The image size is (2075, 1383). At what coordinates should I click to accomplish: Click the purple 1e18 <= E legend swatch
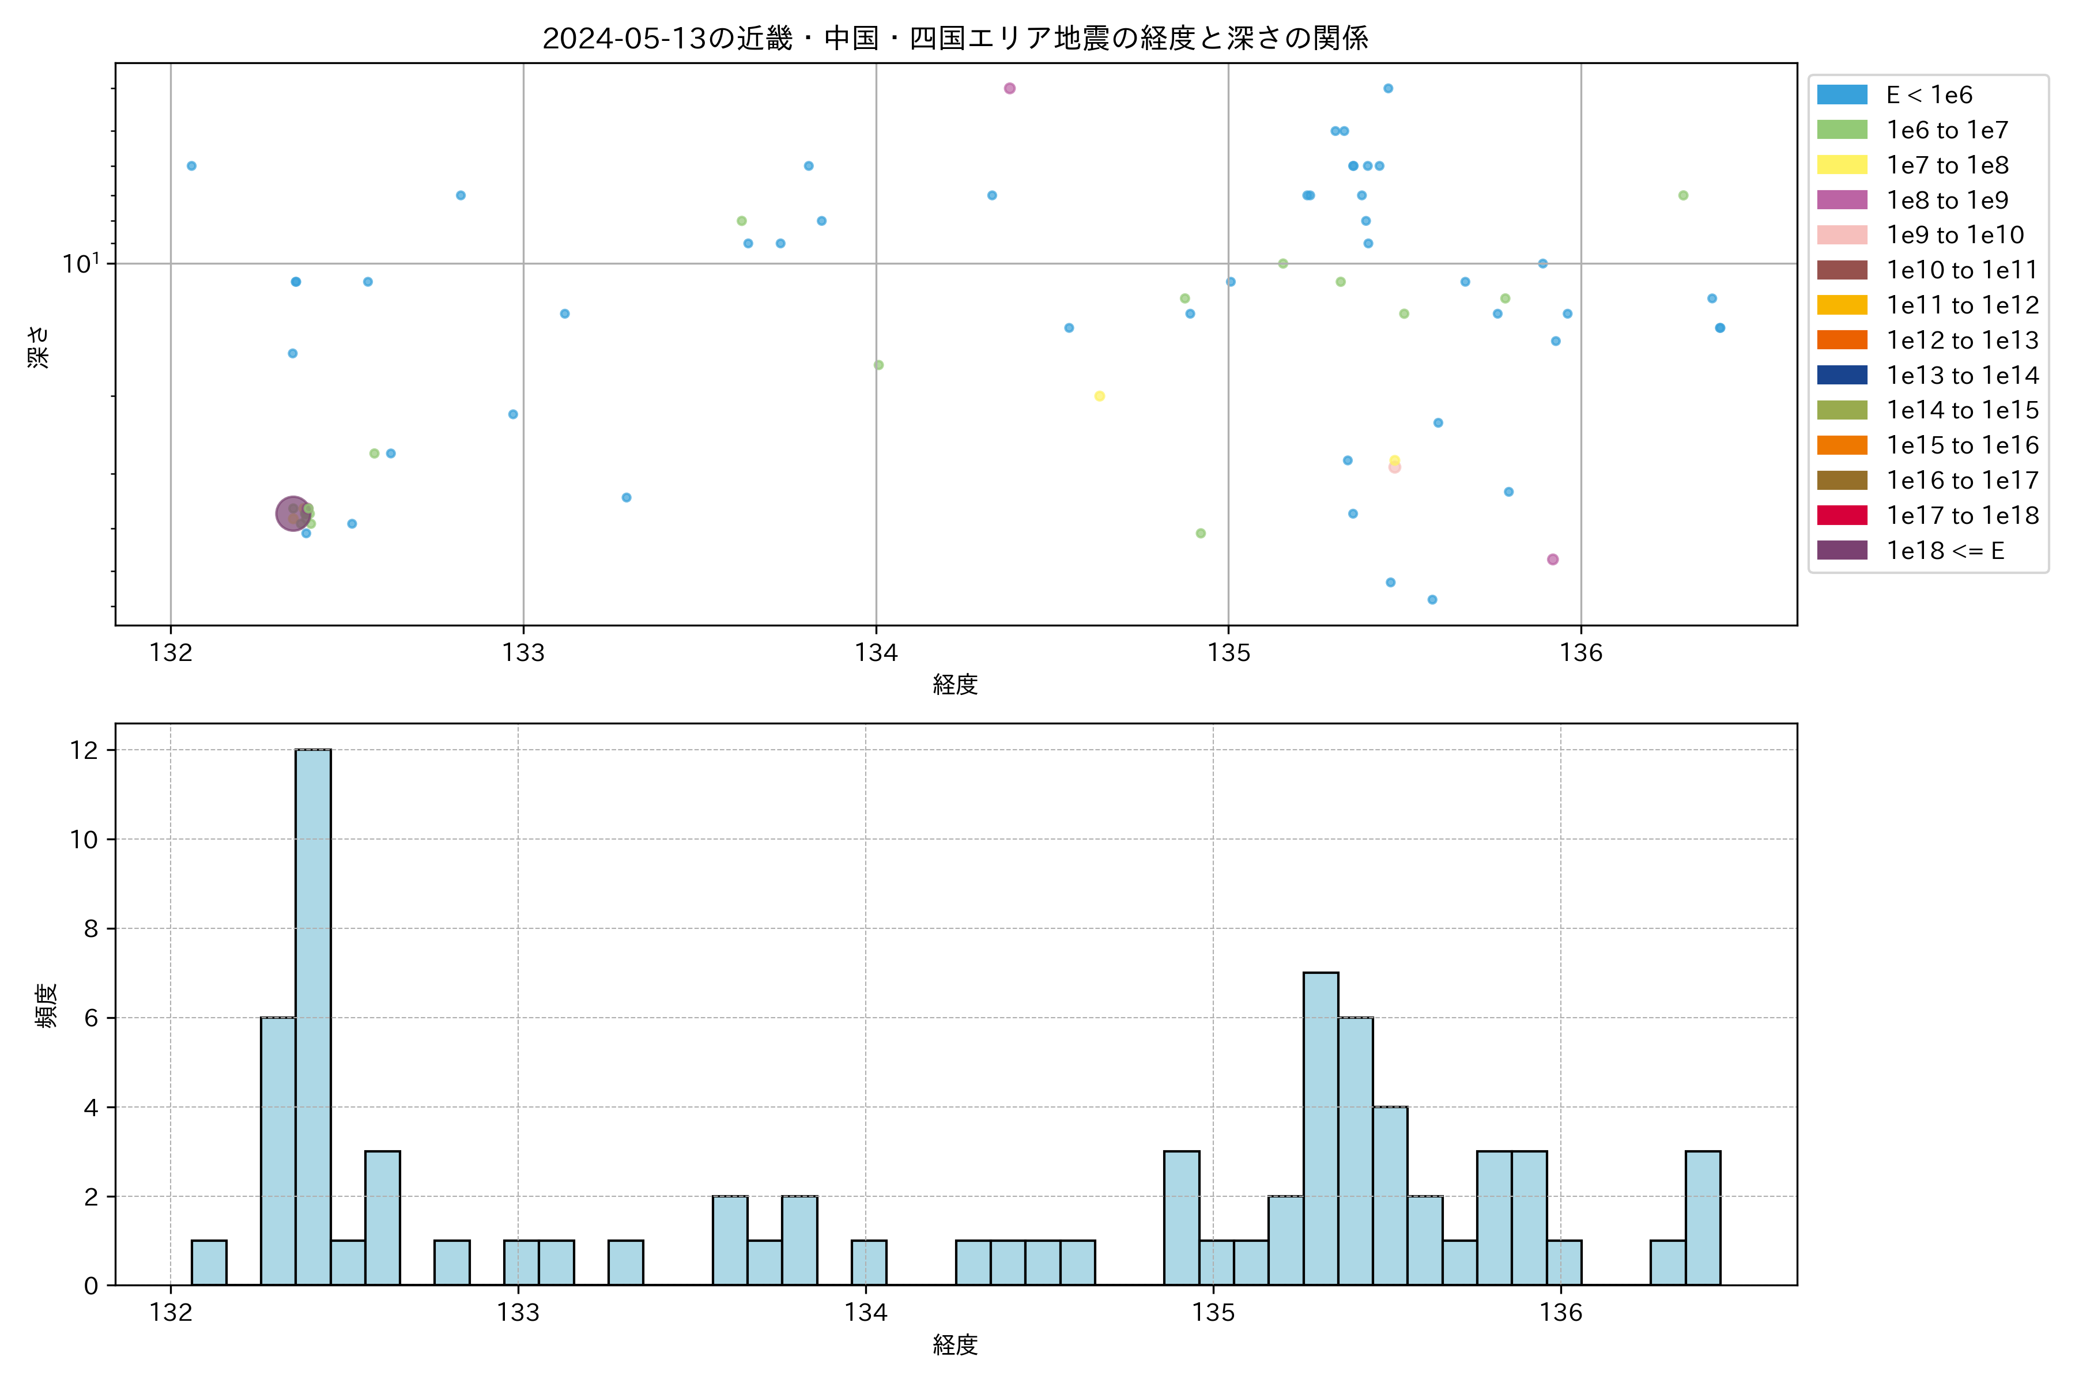click(x=1842, y=551)
